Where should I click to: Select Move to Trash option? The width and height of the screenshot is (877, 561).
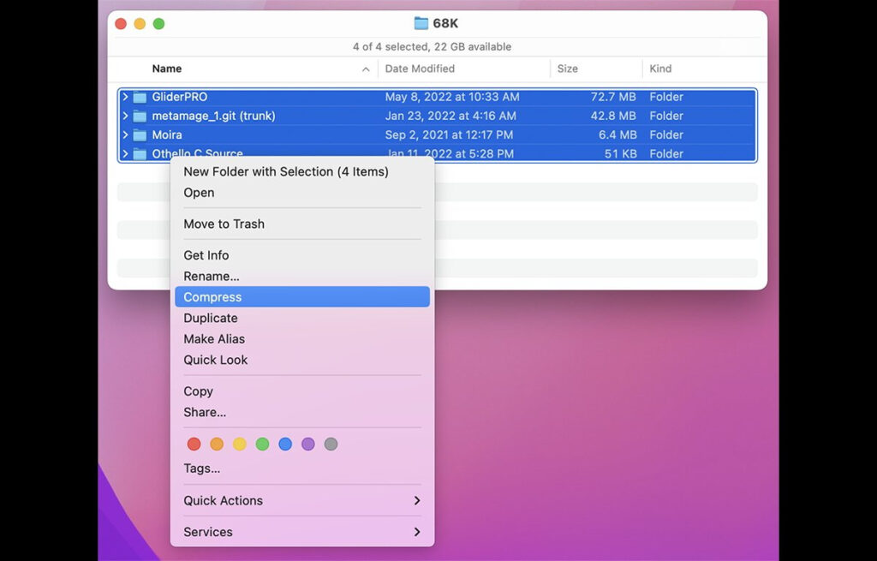point(224,224)
